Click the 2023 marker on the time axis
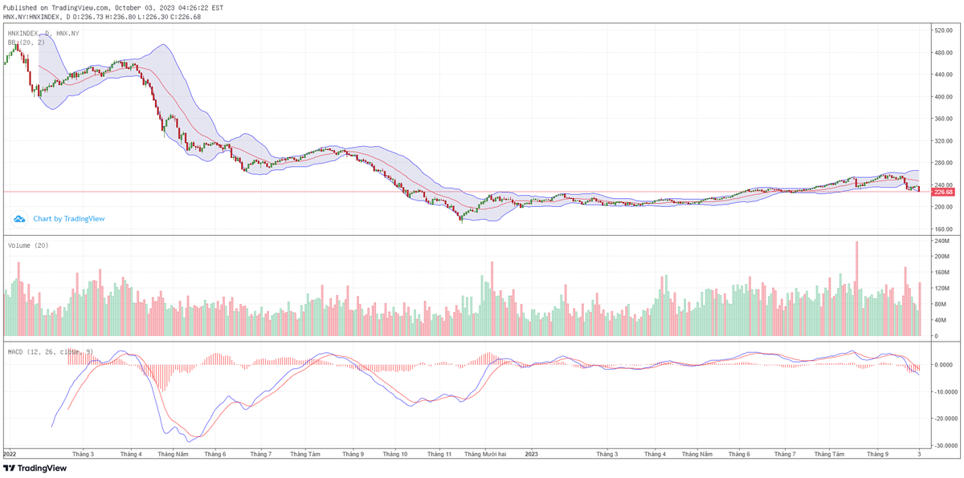 530,453
